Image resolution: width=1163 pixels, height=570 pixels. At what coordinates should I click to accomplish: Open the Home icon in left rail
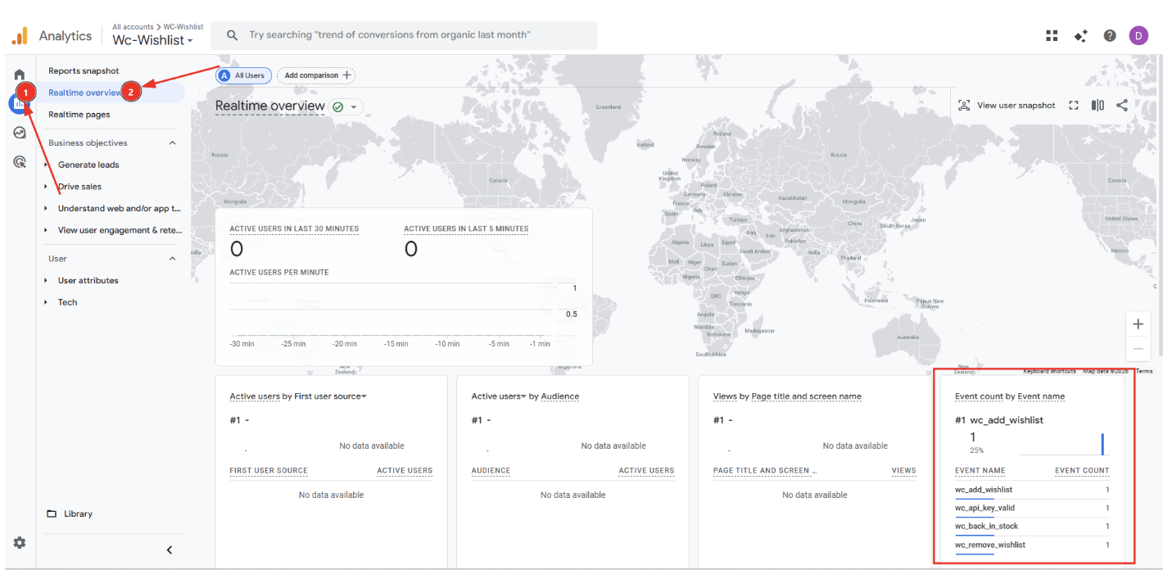tap(20, 75)
